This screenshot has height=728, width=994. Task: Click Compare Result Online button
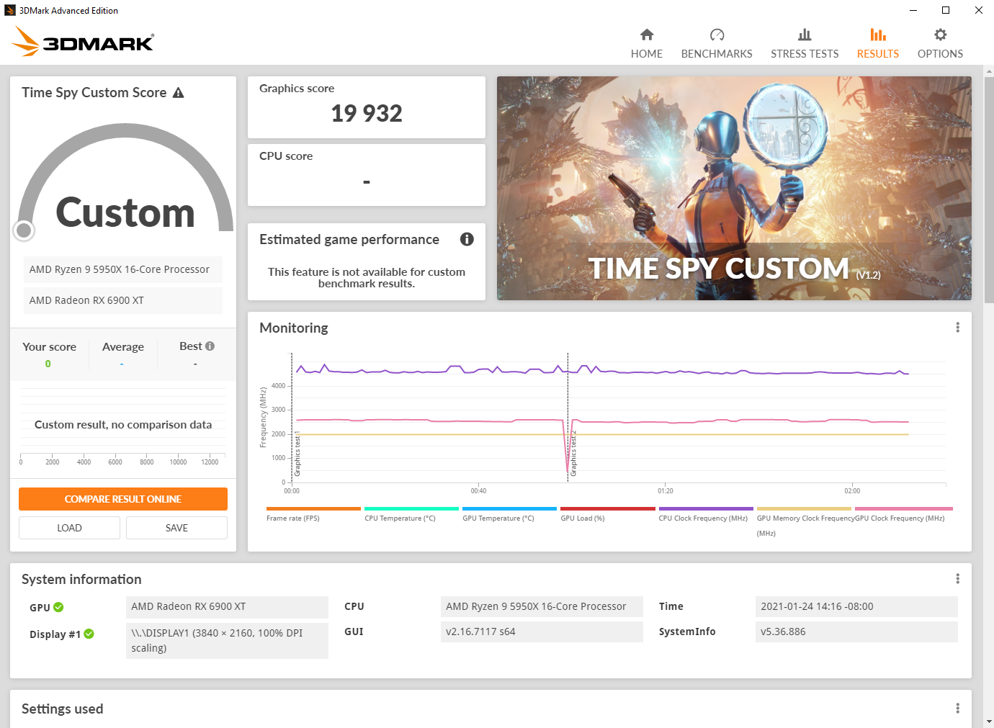click(123, 499)
